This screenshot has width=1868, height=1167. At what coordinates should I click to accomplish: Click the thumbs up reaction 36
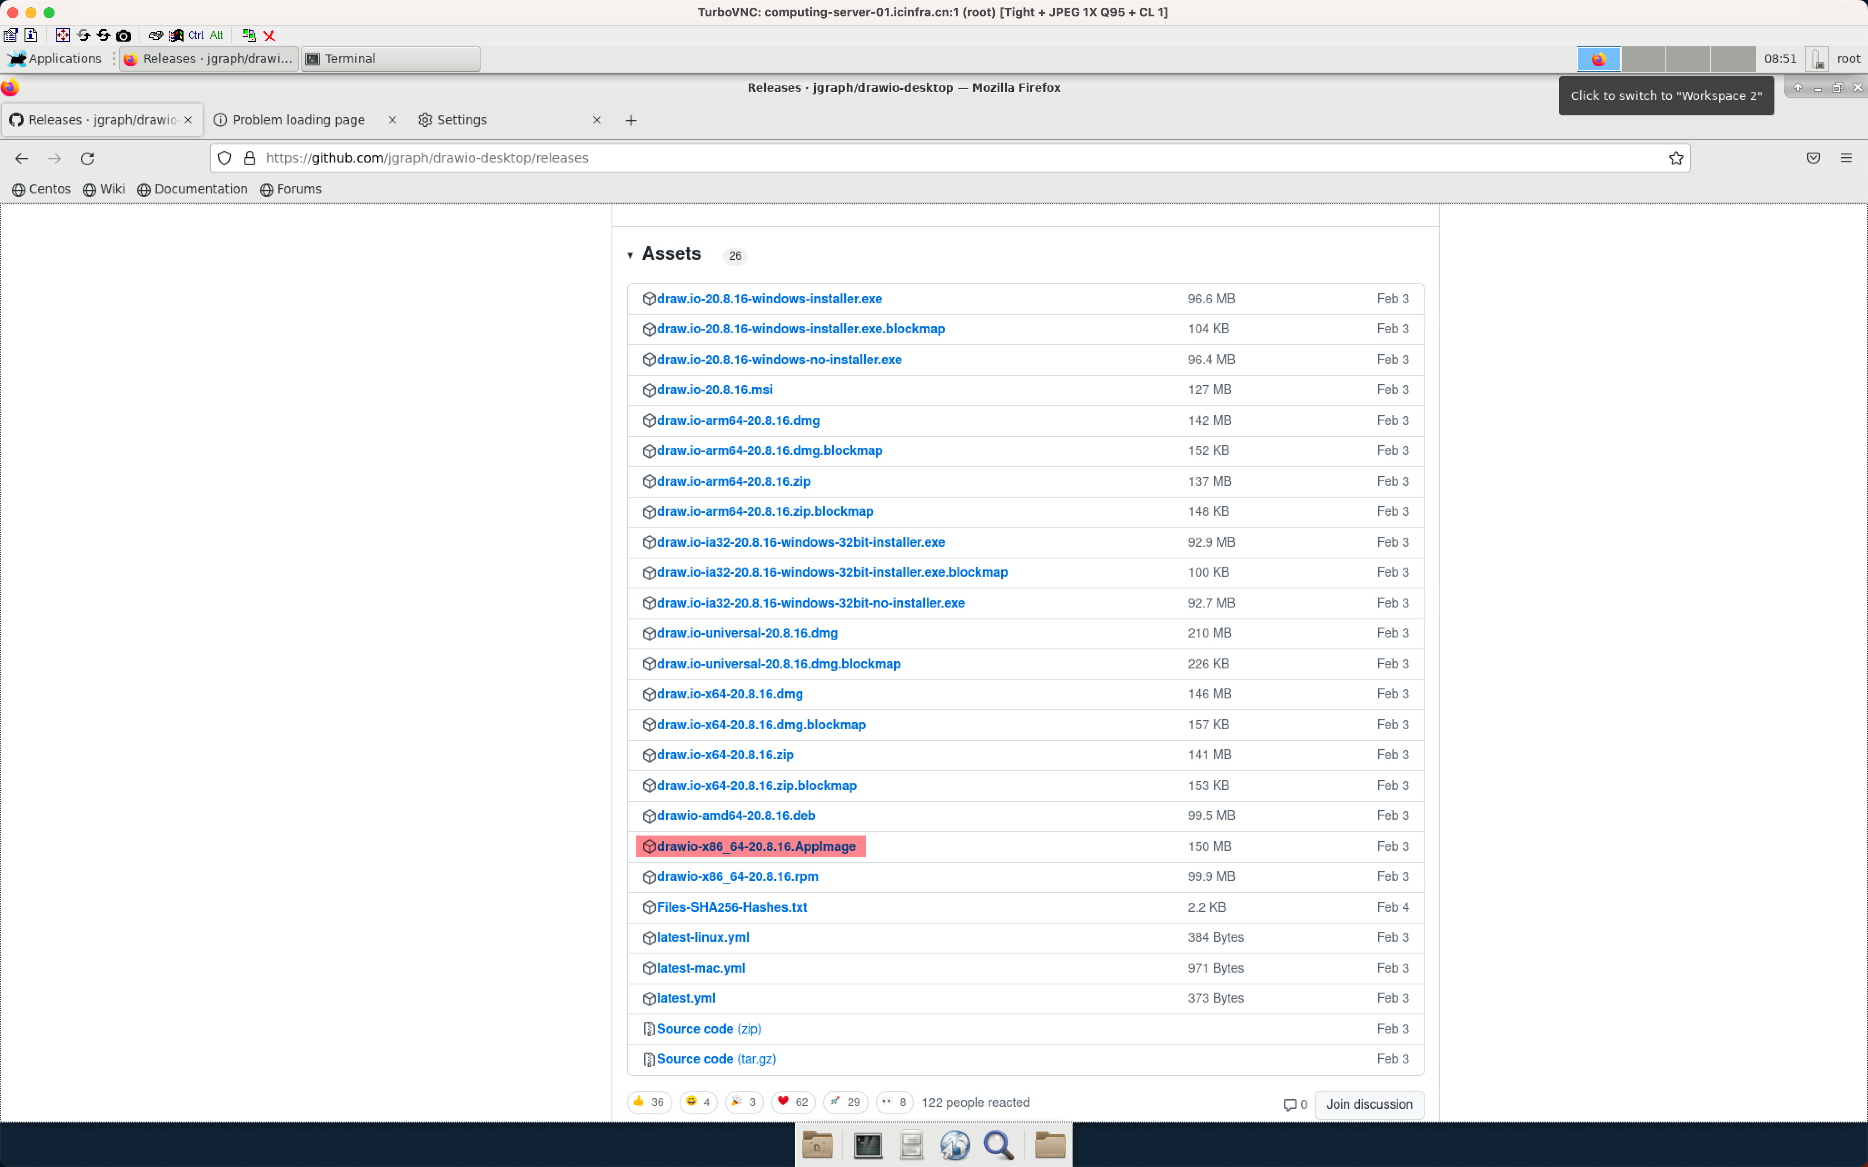click(649, 1102)
